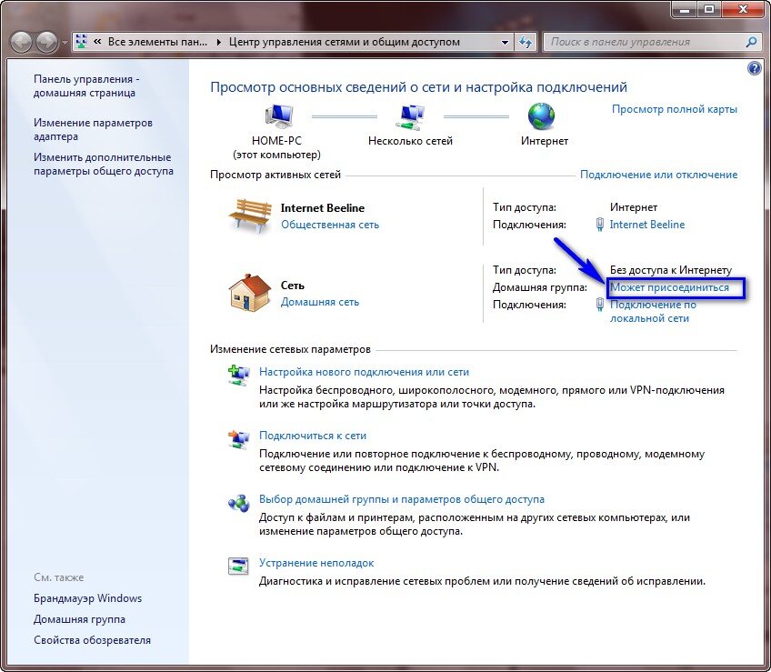The image size is (771, 672).
Task: Click the Back navigation arrow button
Action: pos(22,43)
